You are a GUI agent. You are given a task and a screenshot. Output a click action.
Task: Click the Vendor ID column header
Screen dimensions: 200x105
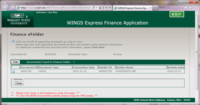pyautogui.click(x=107, y=67)
